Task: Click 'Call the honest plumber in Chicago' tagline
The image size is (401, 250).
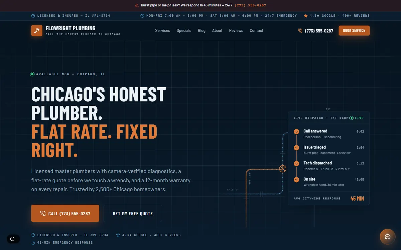Action: tap(83, 34)
